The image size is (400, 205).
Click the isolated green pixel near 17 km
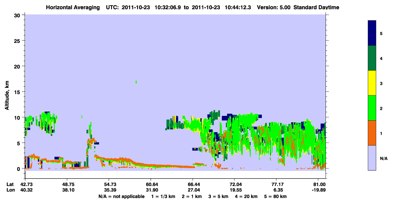click(136, 82)
